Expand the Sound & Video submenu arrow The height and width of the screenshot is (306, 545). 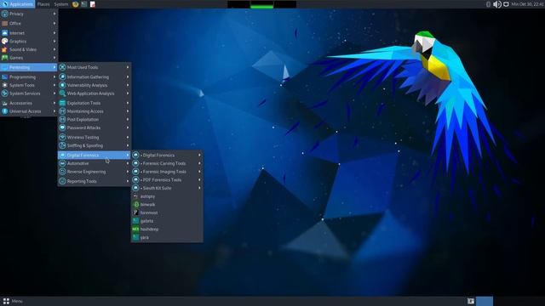54,49
